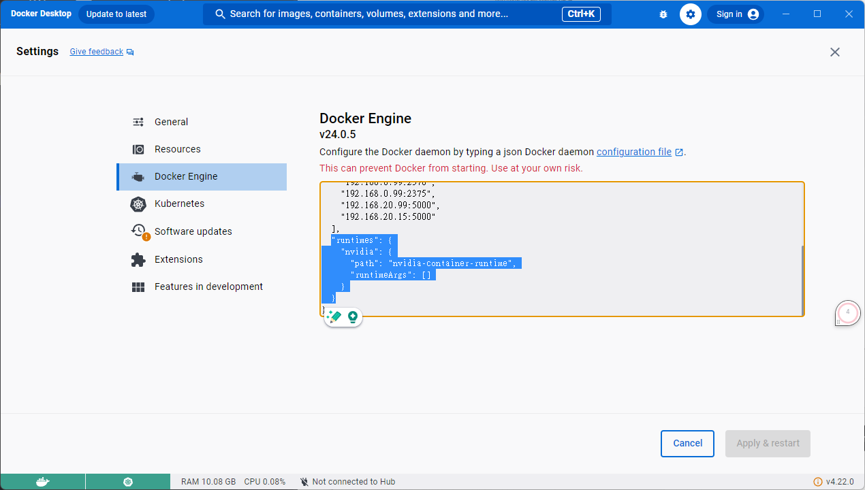Click the bug troubleshoot icon in header
Image resolution: width=865 pixels, height=490 pixels.
point(663,14)
